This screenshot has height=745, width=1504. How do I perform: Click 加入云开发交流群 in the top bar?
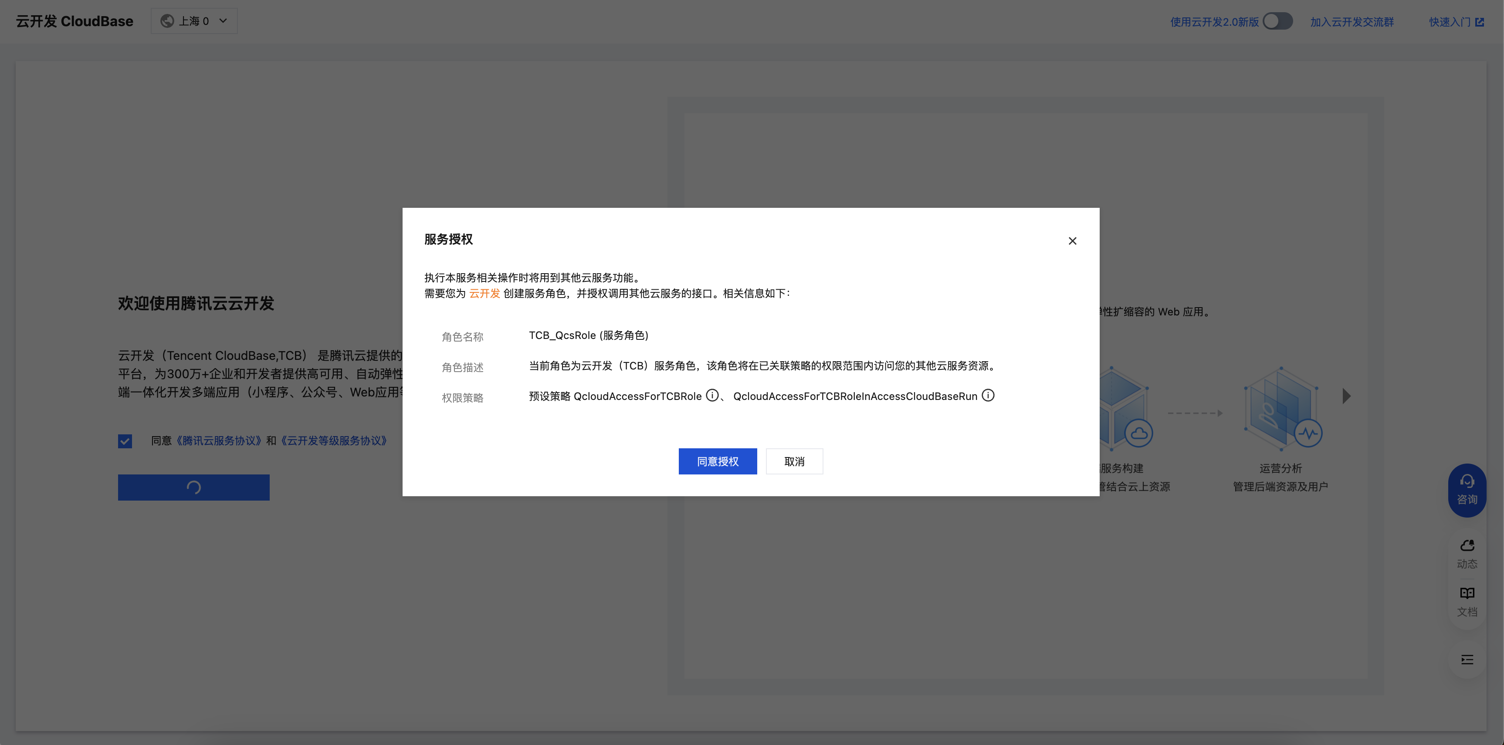pyautogui.click(x=1353, y=21)
